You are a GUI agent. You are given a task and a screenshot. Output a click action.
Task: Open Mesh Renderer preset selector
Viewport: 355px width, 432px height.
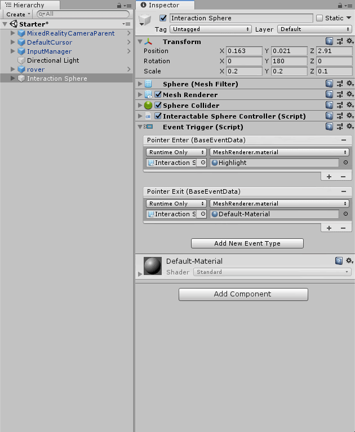tap(340, 94)
